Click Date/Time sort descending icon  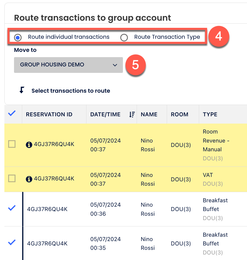(x=132, y=115)
